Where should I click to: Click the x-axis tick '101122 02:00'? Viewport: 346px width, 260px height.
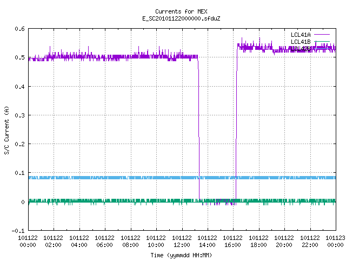point(53,242)
